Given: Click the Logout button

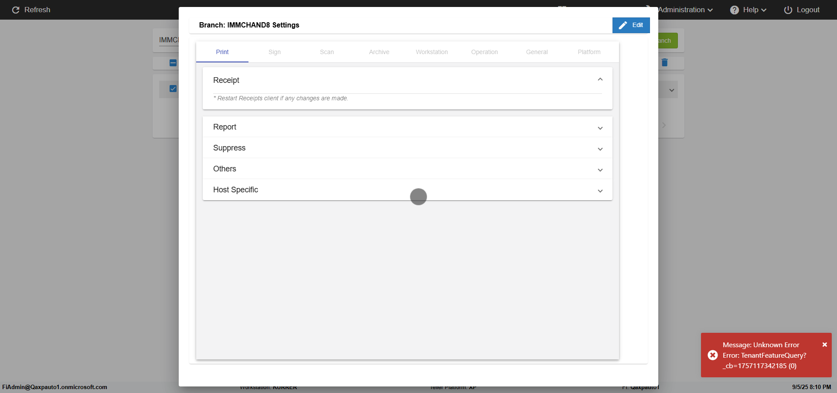Looking at the screenshot, I should click(x=802, y=10).
